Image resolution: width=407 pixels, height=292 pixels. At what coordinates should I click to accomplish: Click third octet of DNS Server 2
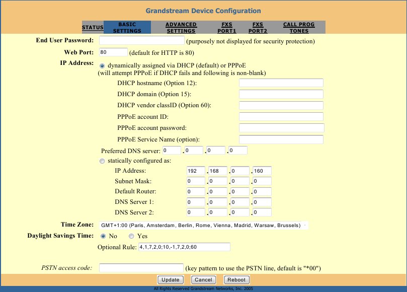240,212
